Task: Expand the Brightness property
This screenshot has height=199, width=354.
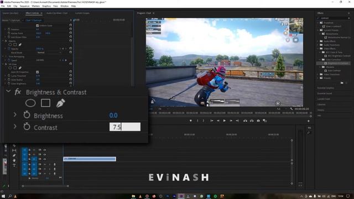Action: coord(15,114)
